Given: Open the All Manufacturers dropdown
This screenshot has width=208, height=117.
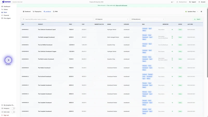Looking at the screenshot, I should pos(148,19).
